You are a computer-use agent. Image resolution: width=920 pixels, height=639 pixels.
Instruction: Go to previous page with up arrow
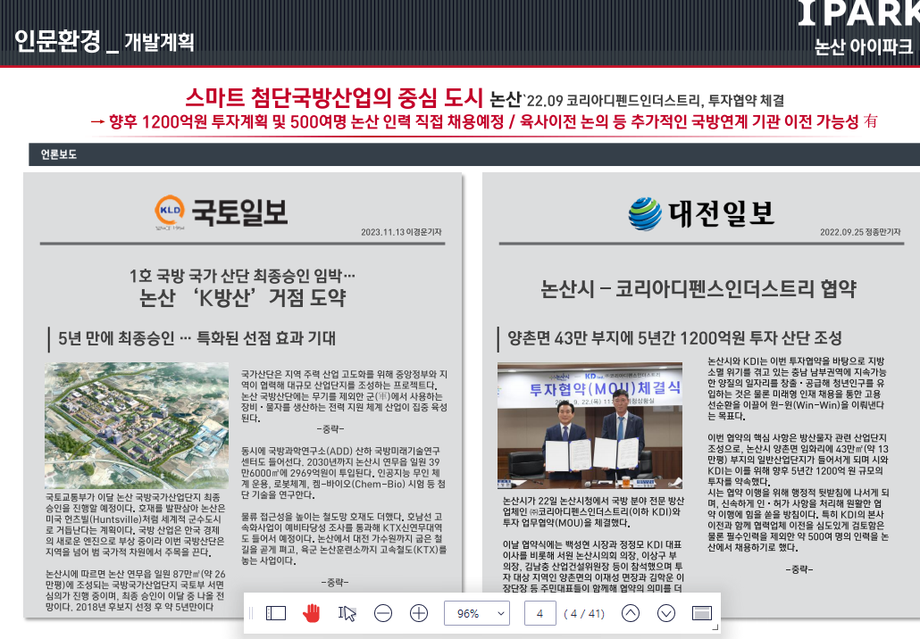630,613
